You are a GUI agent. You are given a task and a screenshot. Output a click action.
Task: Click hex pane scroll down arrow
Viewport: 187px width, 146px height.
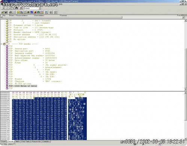click(186, 139)
